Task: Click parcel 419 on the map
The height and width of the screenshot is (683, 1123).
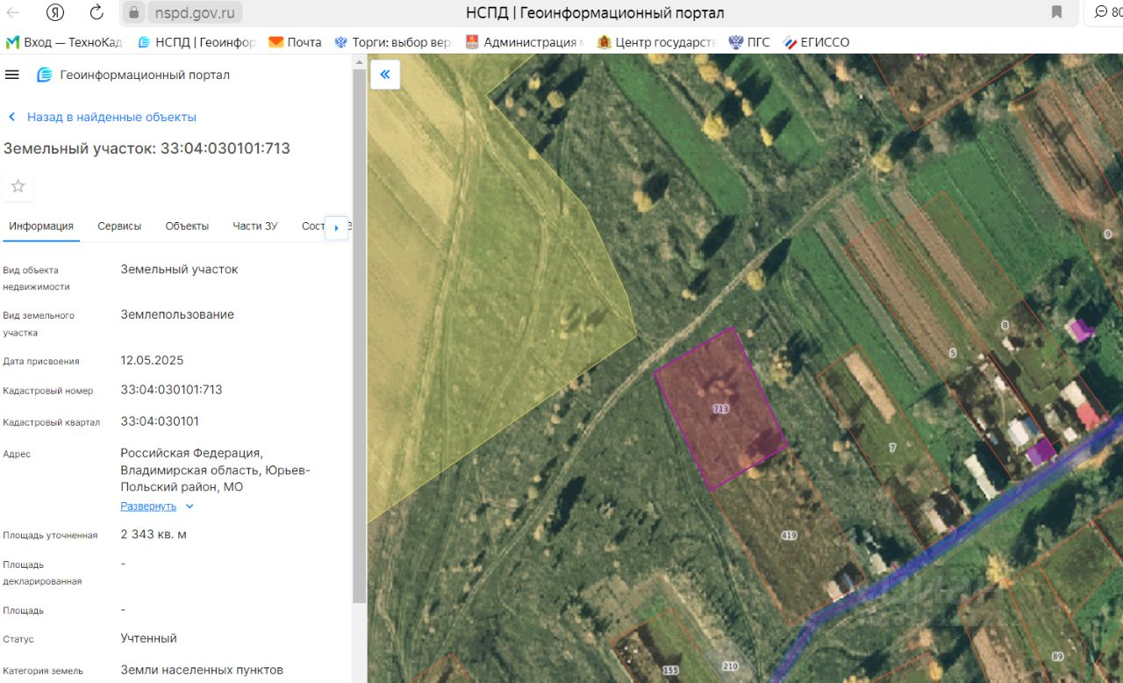Action: coord(788,535)
